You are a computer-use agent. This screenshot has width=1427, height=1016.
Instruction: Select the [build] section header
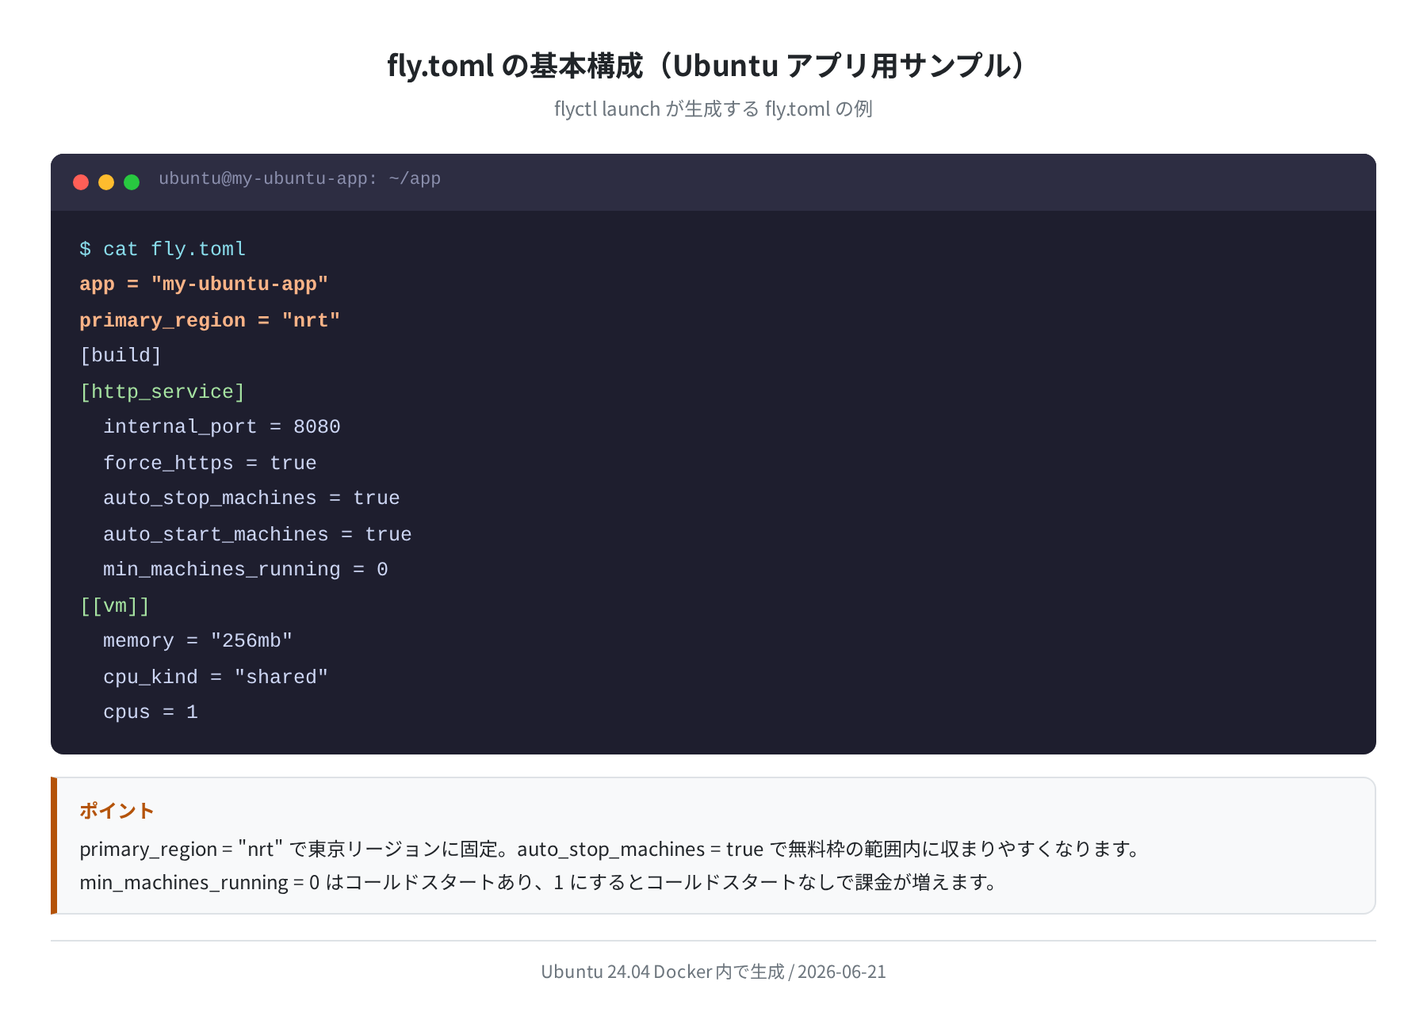[121, 356]
